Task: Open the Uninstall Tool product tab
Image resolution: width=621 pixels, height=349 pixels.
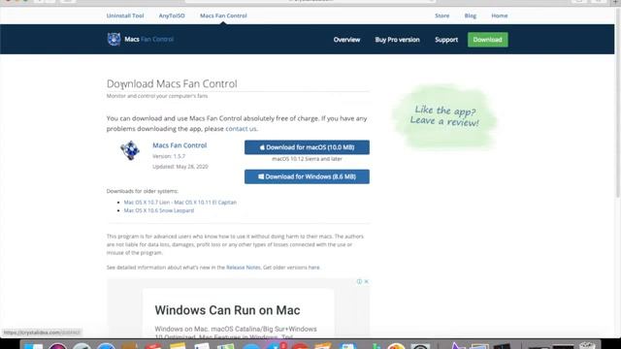Action: 125,16
